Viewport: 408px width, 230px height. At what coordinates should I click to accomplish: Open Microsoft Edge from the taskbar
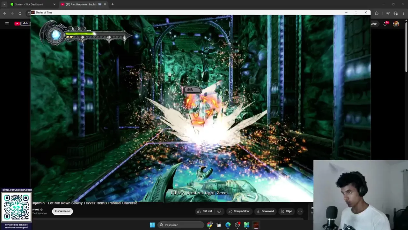pos(228,225)
